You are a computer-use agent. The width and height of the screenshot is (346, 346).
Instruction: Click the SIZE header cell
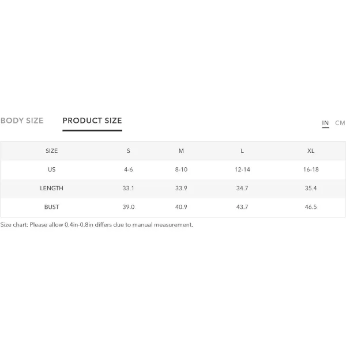point(52,151)
